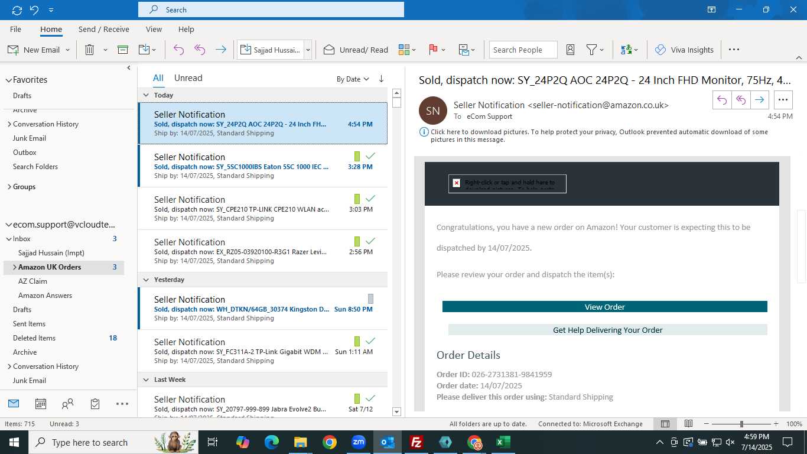The image size is (807, 454).
Task: Click Get Help Delivering Your Order link
Action: (608, 330)
